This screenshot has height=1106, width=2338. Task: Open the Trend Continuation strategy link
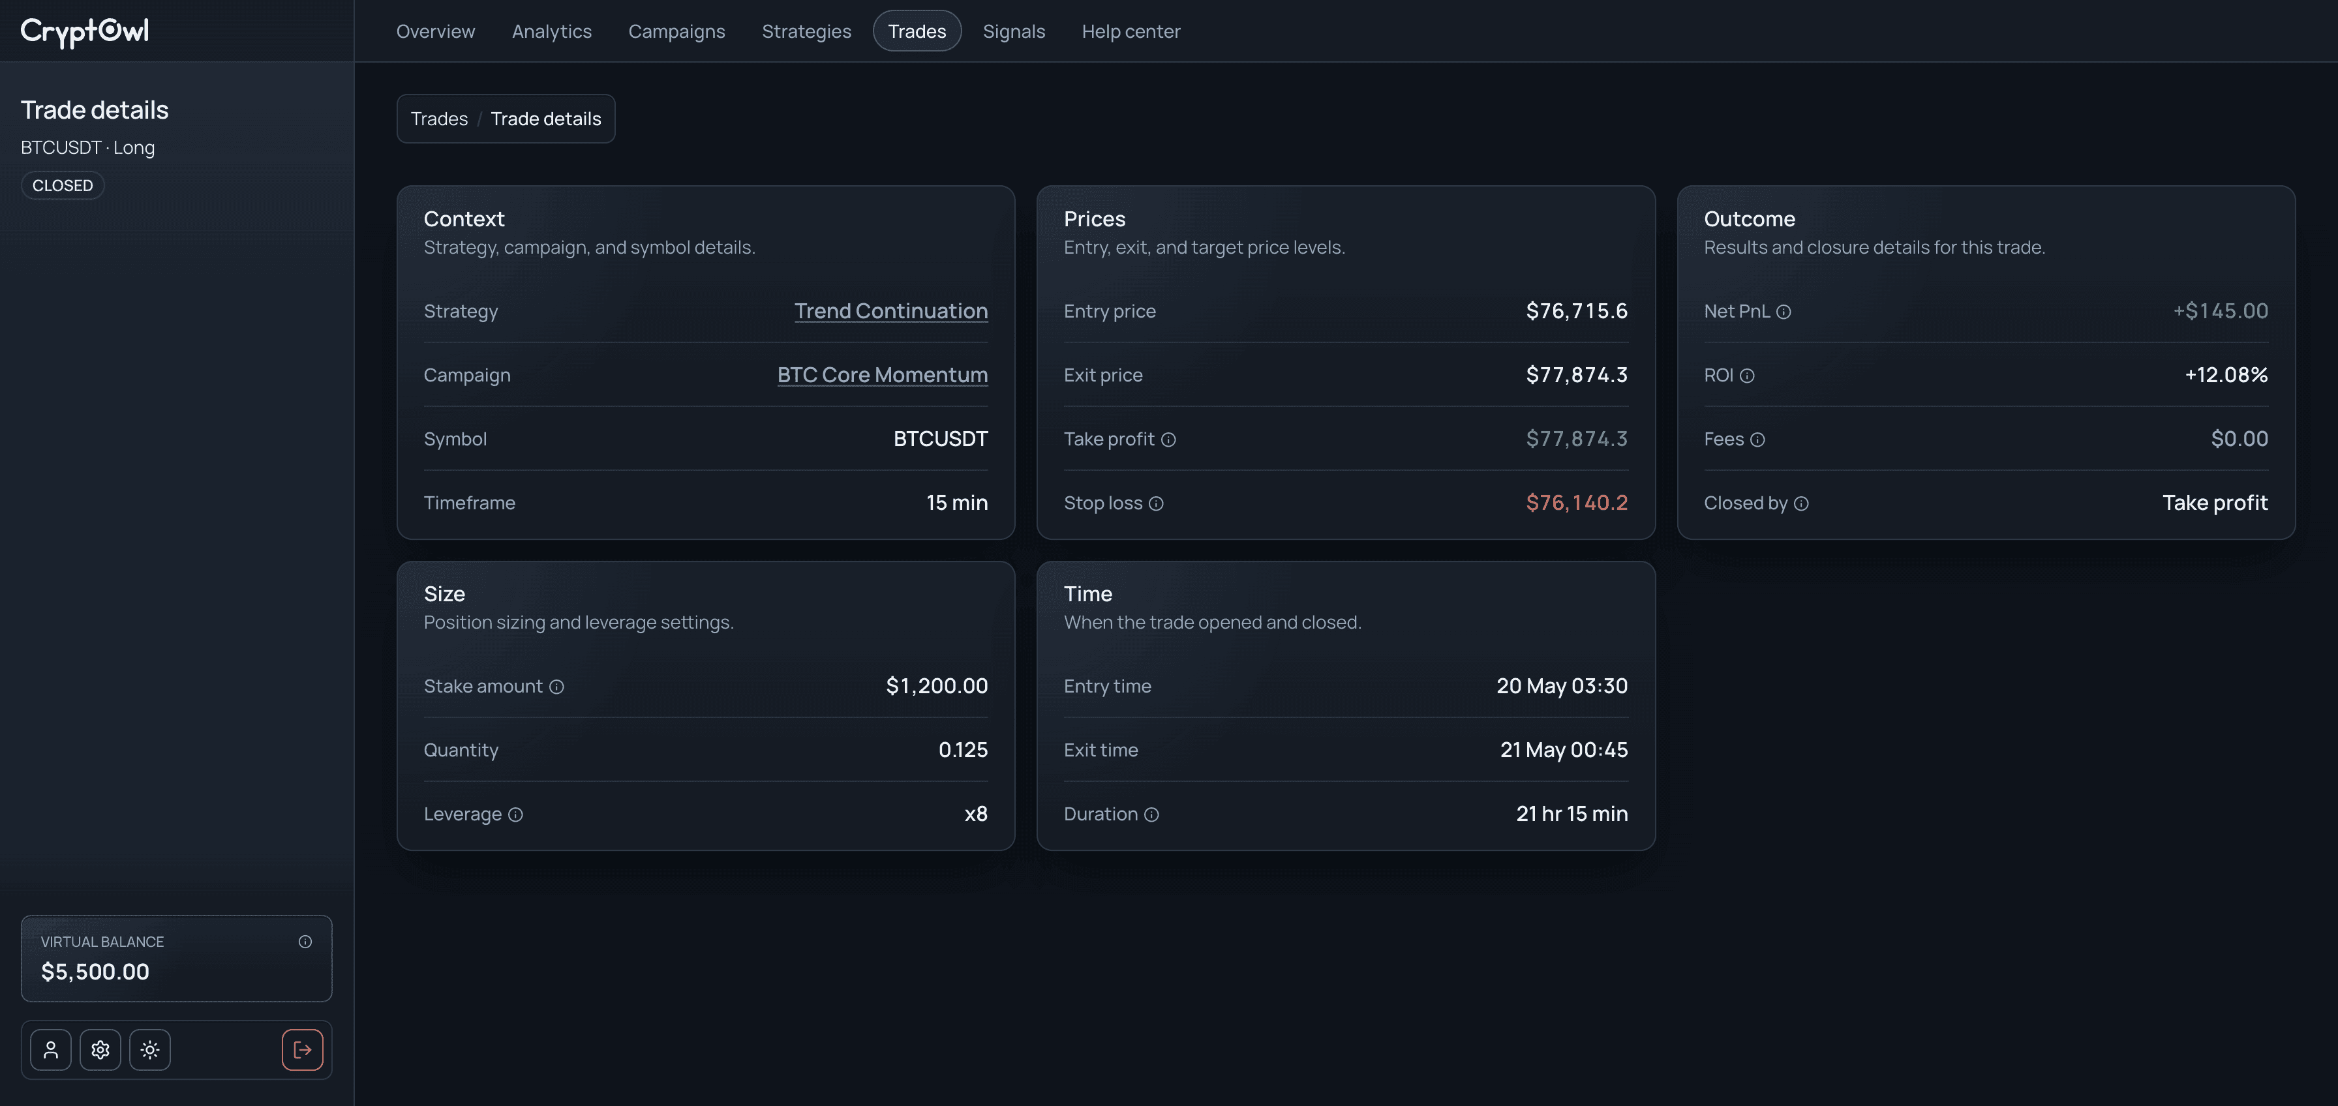pos(891,311)
